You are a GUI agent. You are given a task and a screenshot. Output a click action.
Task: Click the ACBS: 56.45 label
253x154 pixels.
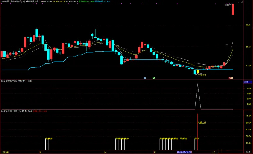72,2
